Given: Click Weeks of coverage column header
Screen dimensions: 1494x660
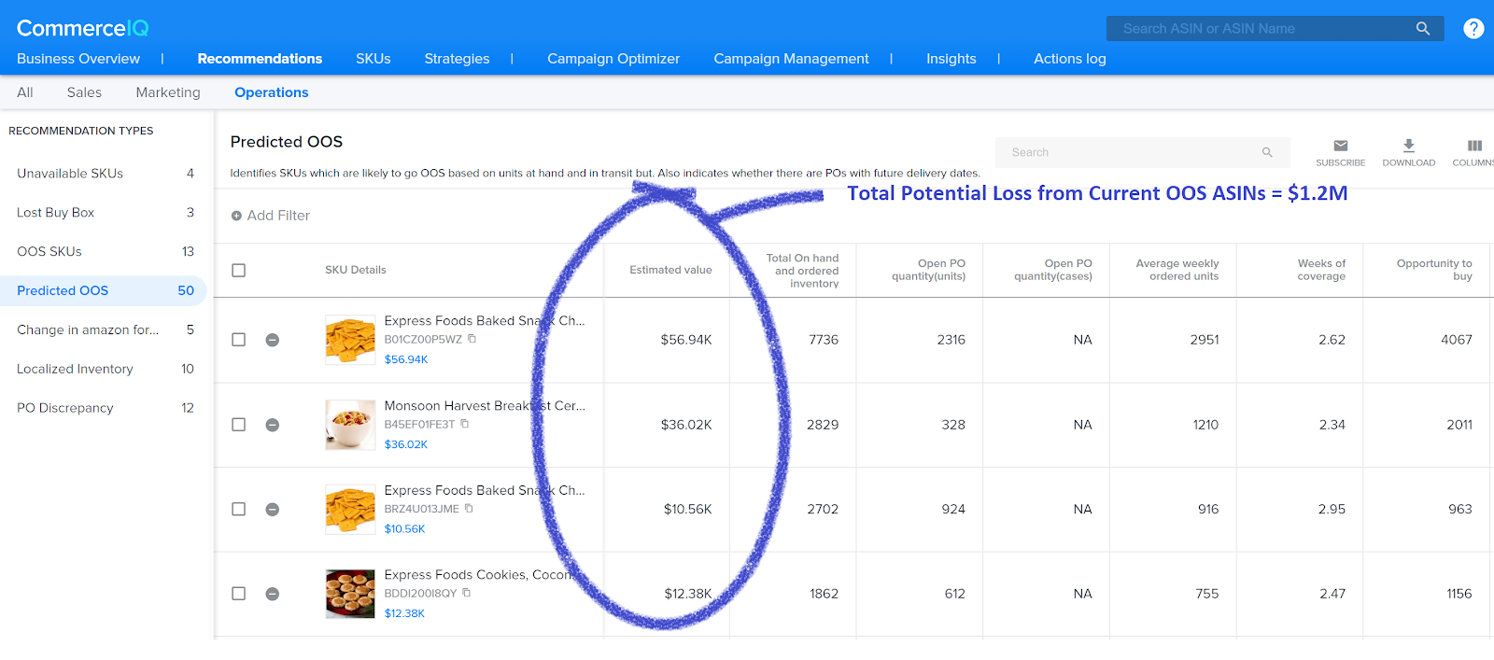Looking at the screenshot, I should pyautogui.click(x=1321, y=270).
